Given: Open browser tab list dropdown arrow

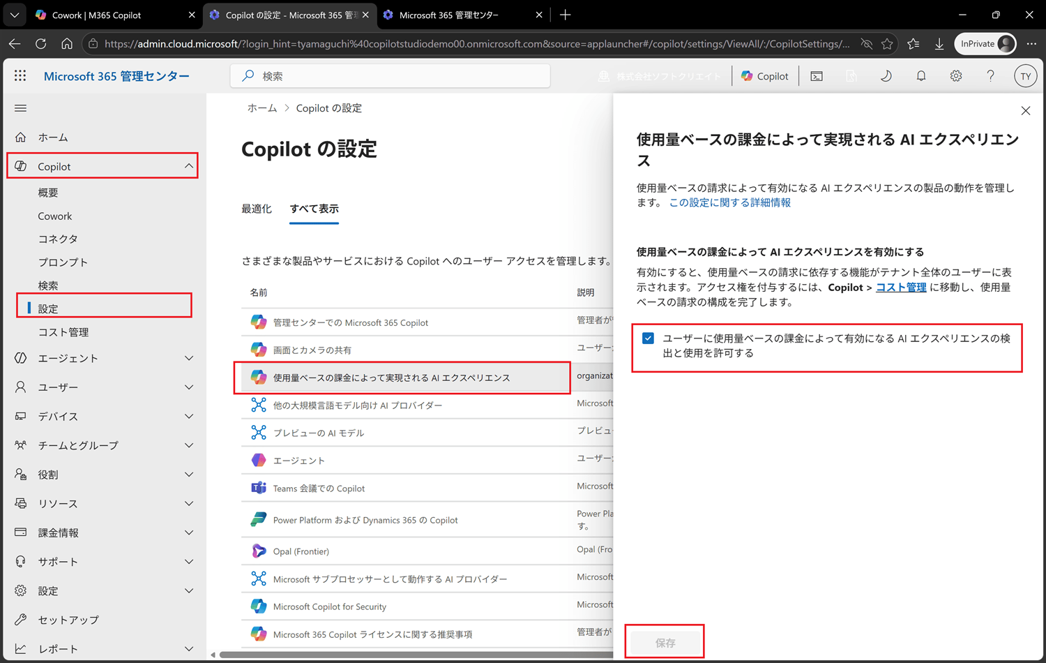Looking at the screenshot, I should pos(14,15).
